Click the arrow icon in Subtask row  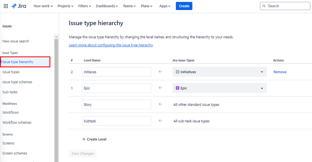(161, 121)
